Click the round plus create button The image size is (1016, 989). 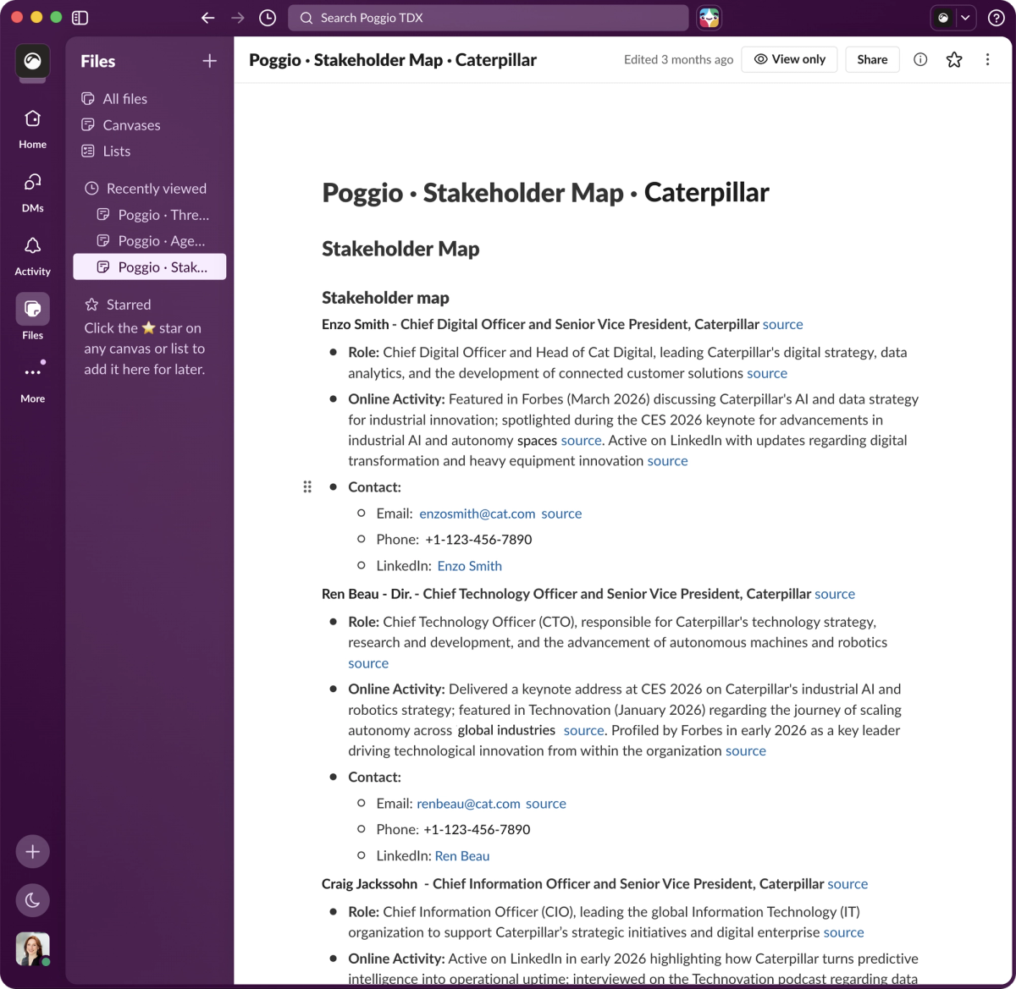[32, 852]
